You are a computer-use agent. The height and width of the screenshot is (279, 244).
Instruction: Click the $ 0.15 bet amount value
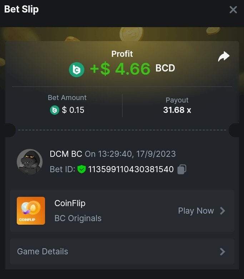tap(73, 110)
